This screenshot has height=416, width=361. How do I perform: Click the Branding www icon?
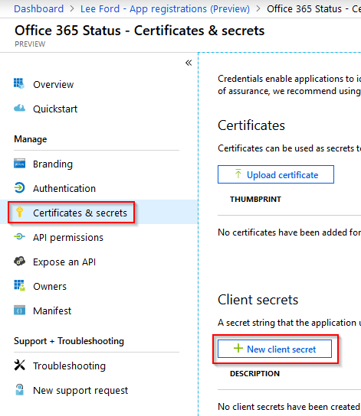click(19, 164)
